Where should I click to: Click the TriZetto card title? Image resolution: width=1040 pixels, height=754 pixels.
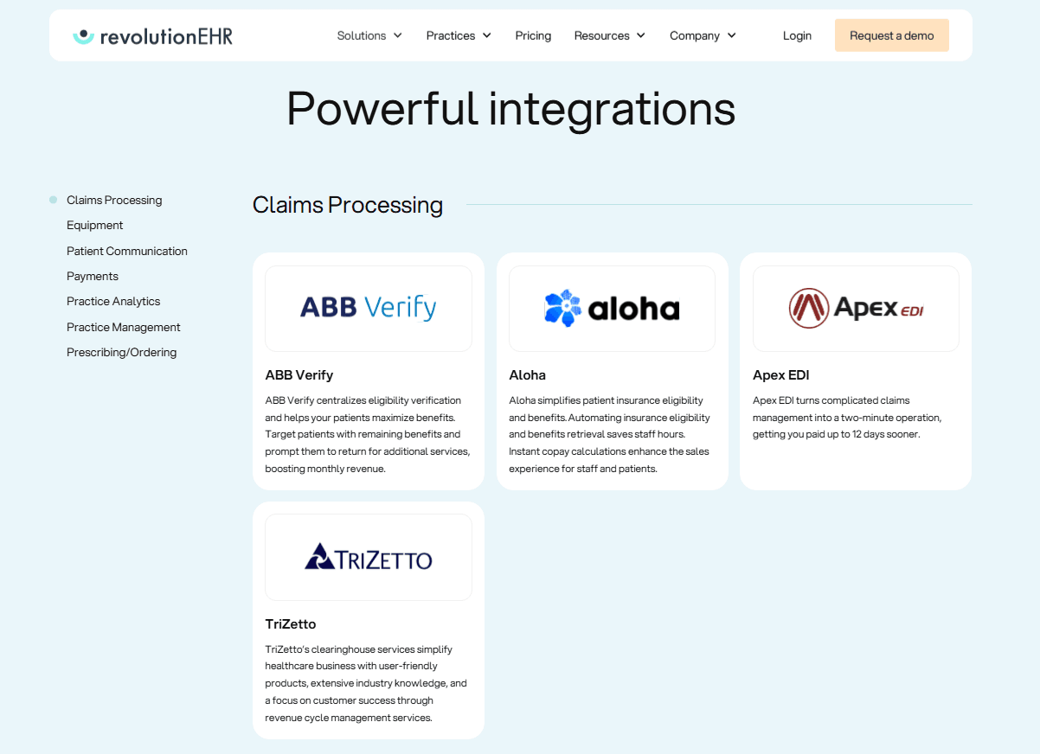pos(291,623)
